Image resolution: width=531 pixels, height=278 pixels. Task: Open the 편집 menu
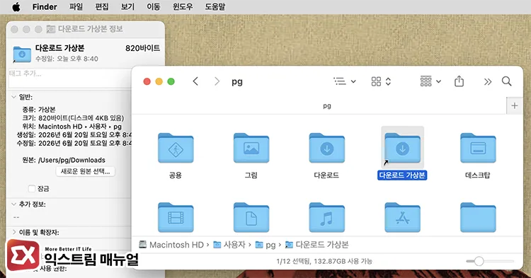pos(102,7)
